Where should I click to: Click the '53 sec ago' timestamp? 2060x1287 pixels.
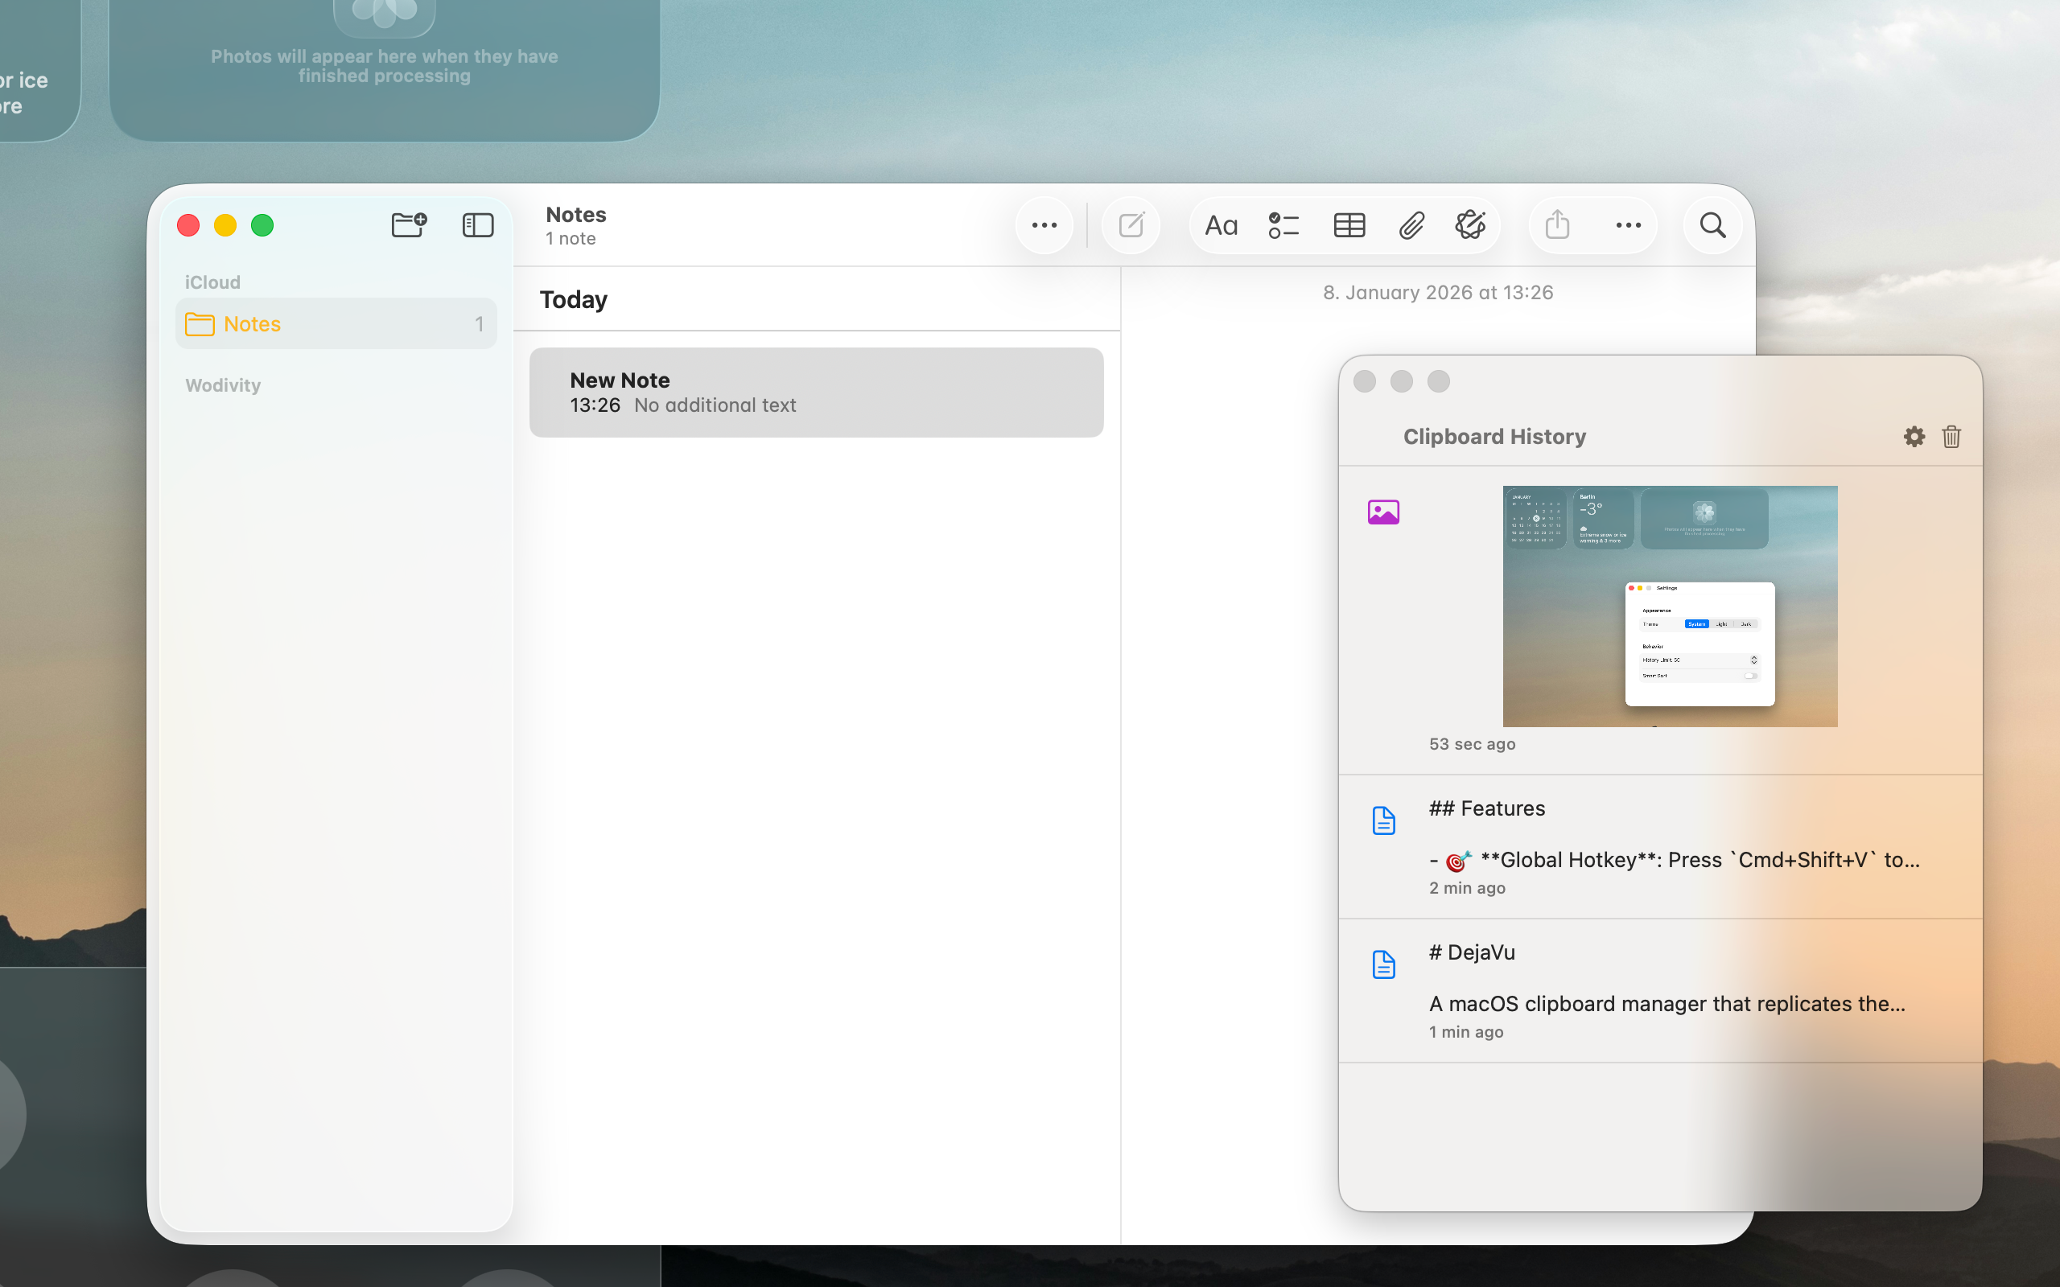tap(1472, 744)
